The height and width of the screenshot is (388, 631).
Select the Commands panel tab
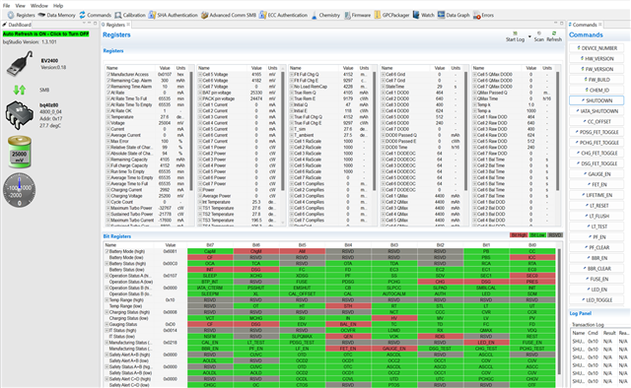585,25
